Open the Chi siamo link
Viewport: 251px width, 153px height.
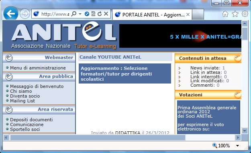21,91
